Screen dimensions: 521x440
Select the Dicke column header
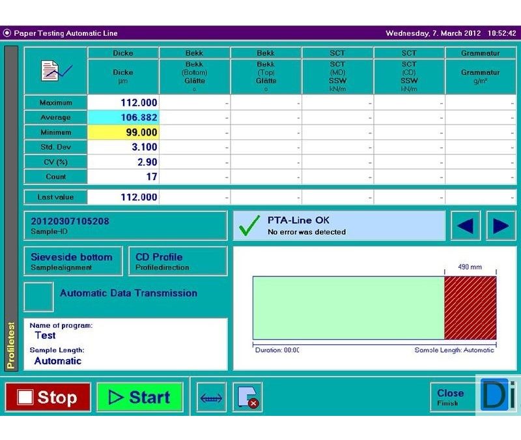[x=123, y=53]
